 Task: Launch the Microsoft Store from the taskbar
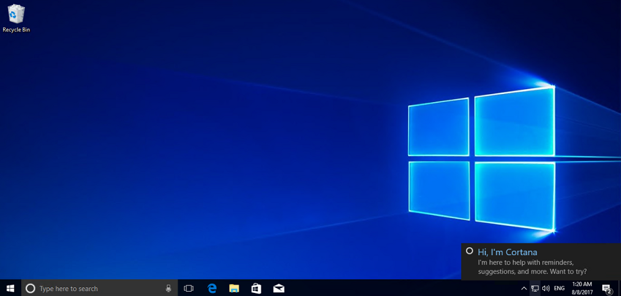click(x=256, y=289)
